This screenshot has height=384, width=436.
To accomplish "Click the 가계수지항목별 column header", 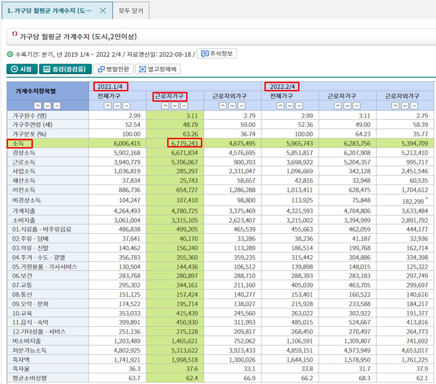I will [36, 91].
